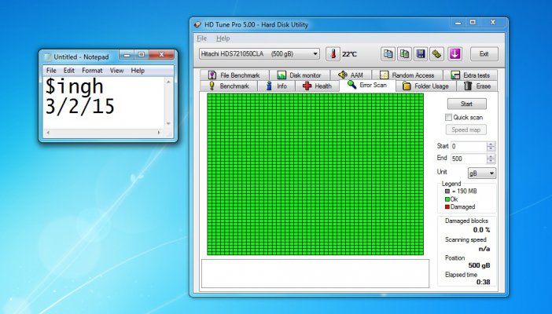Screen dimensions: 552x314
Task: Click inside the Notepad text area
Action: click(x=105, y=103)
